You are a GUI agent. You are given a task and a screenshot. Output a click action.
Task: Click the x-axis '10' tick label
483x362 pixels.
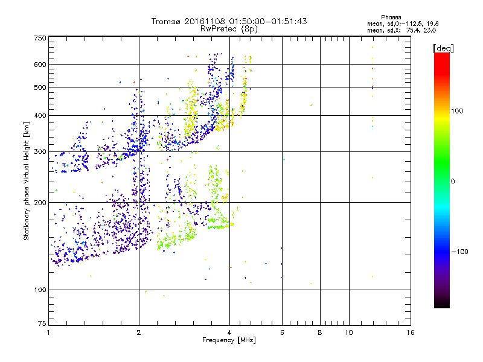click(x=349, y=332)
